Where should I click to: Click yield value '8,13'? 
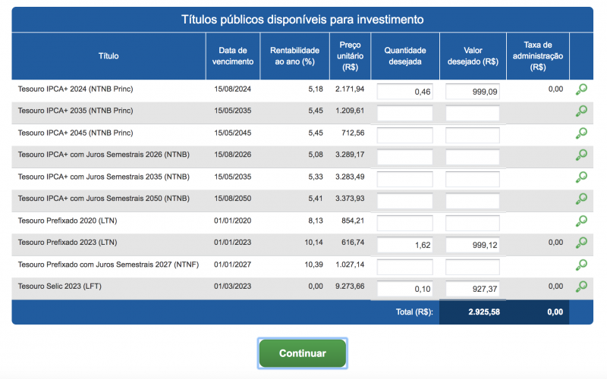(x=316, y=221)
